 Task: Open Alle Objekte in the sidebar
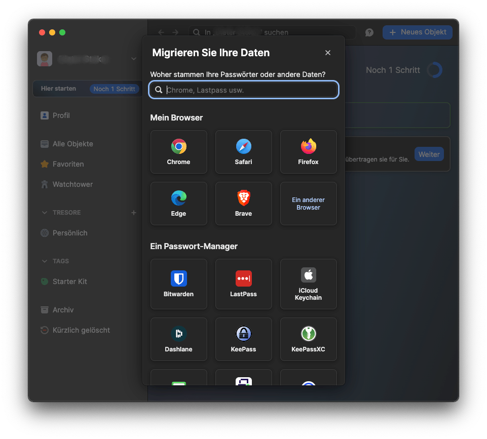(x=67, y=144)
